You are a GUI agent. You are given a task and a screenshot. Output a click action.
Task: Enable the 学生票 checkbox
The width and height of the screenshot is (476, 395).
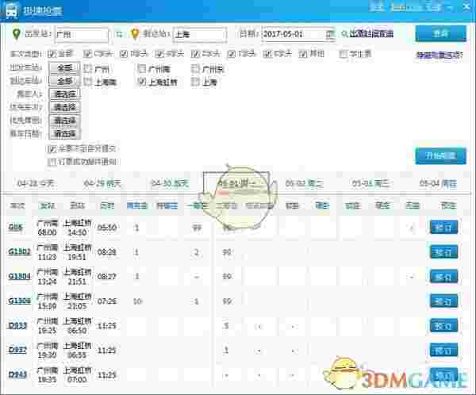343,54
